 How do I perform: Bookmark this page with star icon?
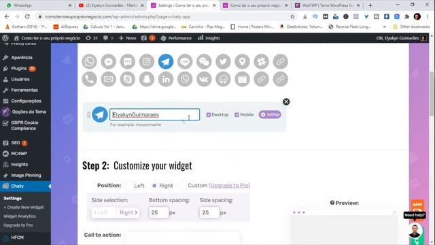292,16
